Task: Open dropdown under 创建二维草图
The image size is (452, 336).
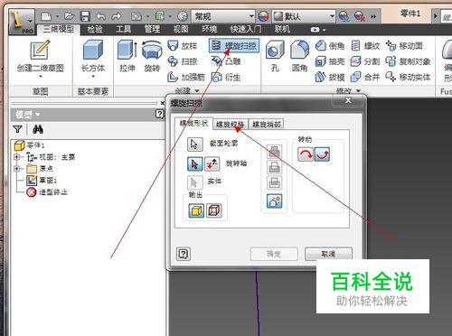Action: pyautogui.click(x=41, y=77)
